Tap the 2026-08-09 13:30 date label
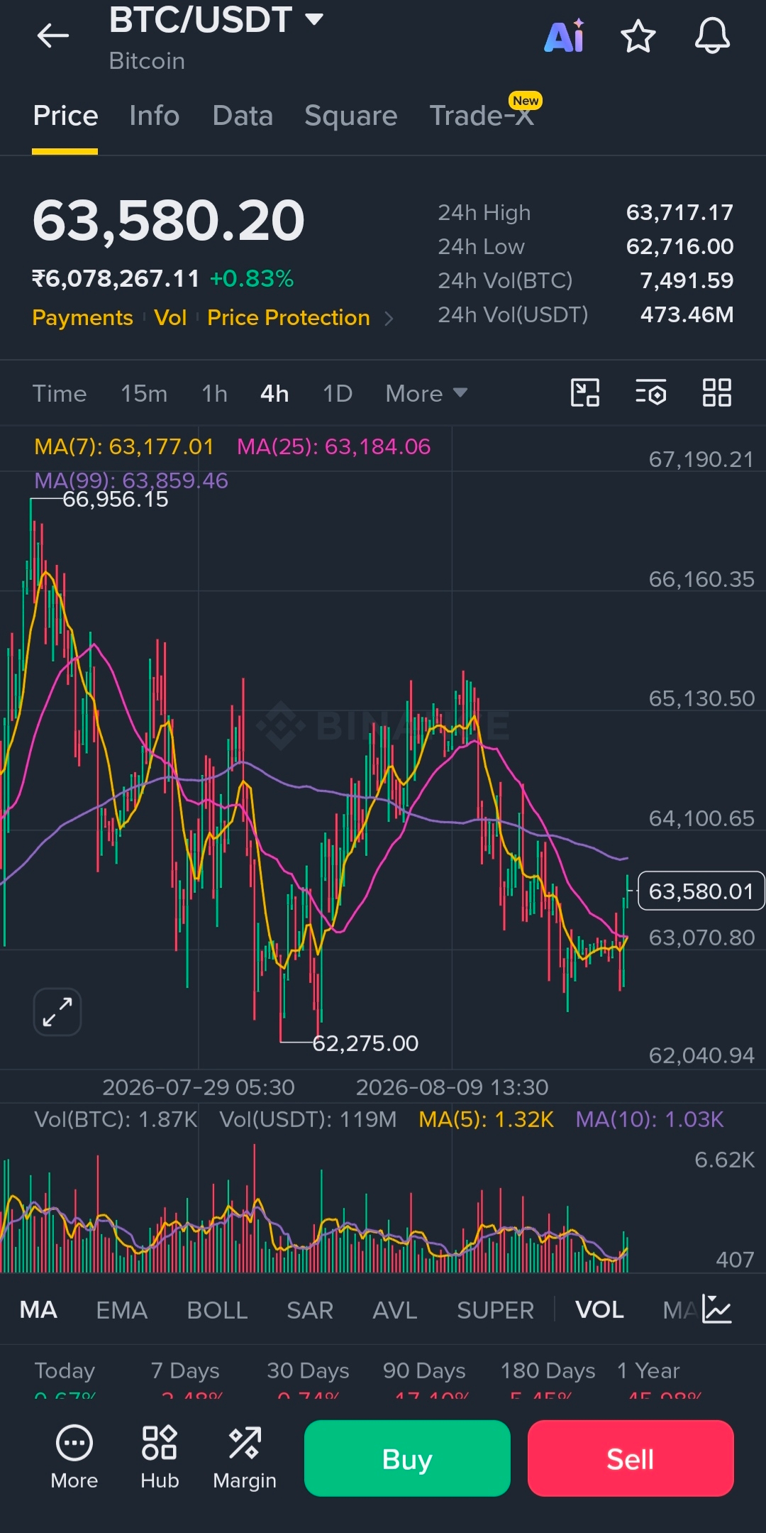Image resolution: width=766 pixels, height=1533 pixels. 452,1087
